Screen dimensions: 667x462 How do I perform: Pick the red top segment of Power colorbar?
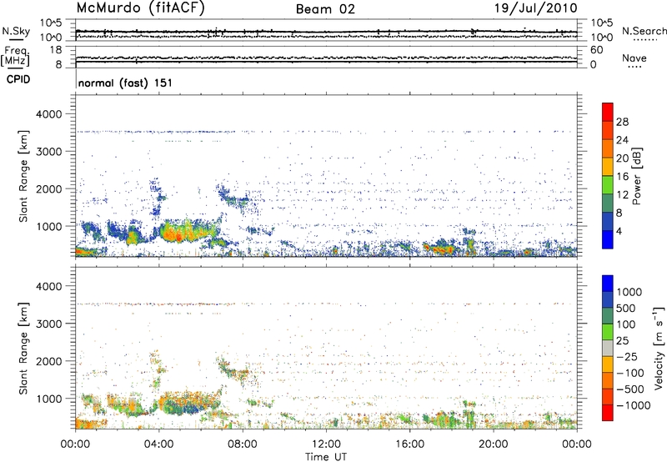pyautogui.click(x=608, y=113)
